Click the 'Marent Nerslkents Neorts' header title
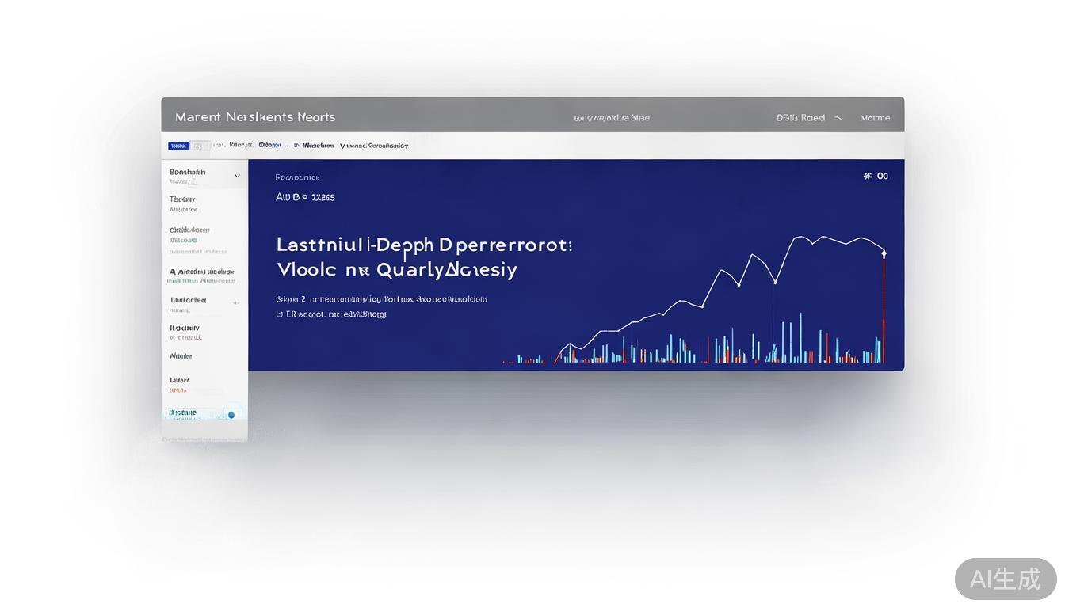The image size is (1065, 608). click(255, 117)
